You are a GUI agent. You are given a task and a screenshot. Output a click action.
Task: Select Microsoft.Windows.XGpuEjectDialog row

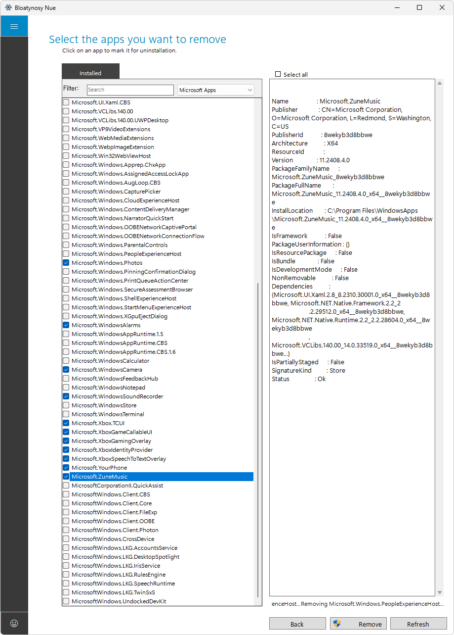click(158, 316)
